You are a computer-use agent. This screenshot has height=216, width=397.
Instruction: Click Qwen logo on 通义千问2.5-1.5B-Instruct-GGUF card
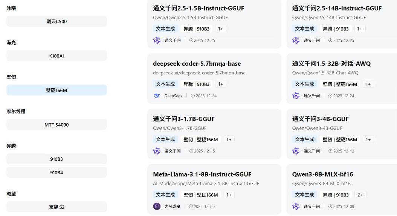point(157,40)
